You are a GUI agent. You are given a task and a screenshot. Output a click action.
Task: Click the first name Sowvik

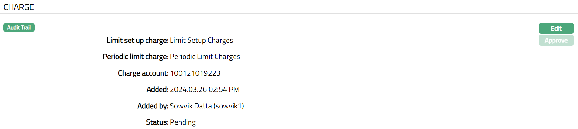click(x=181, y=106)
